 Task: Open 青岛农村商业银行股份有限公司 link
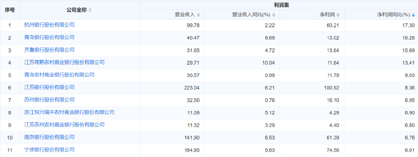[59, 75]
